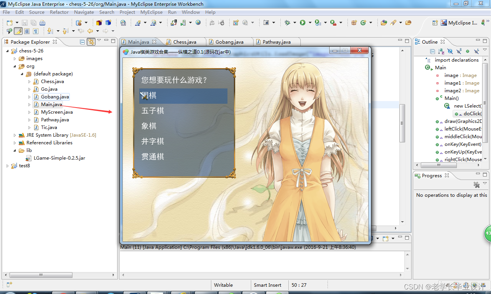Open Debug configurations dropdown arrow
Viewport: 491px width, 294px height.
pos(295,23)
